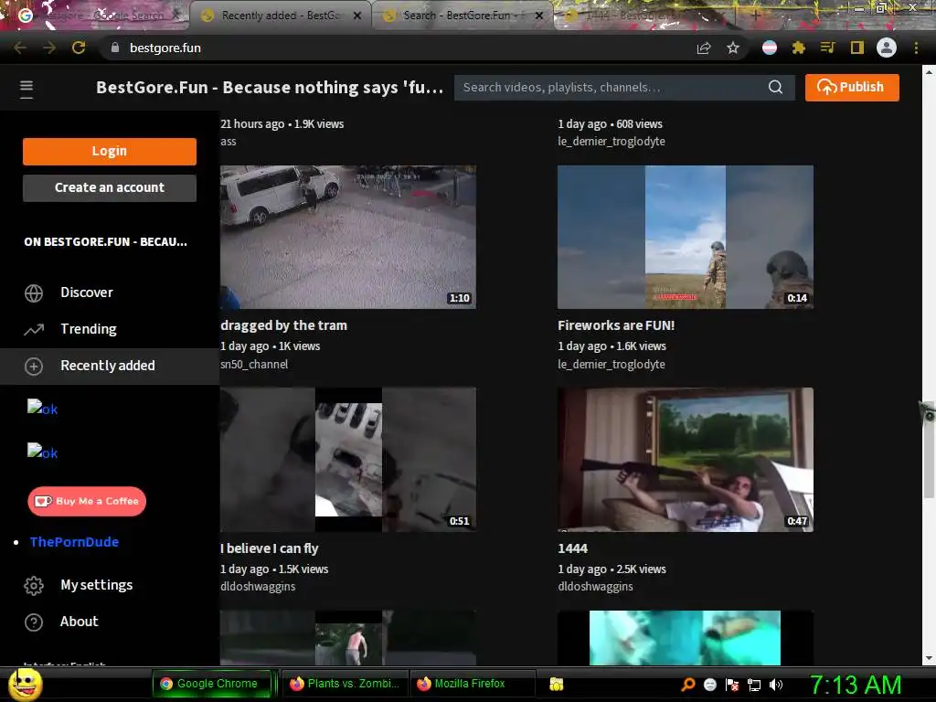This screenshot has height=702, width=936.
Task: Click the second broken 'ok' image
Action: click(x=42, y=452)
